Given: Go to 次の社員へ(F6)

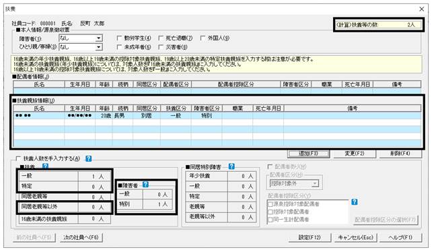Looking at the screenshot, I should tap(81, 237).
